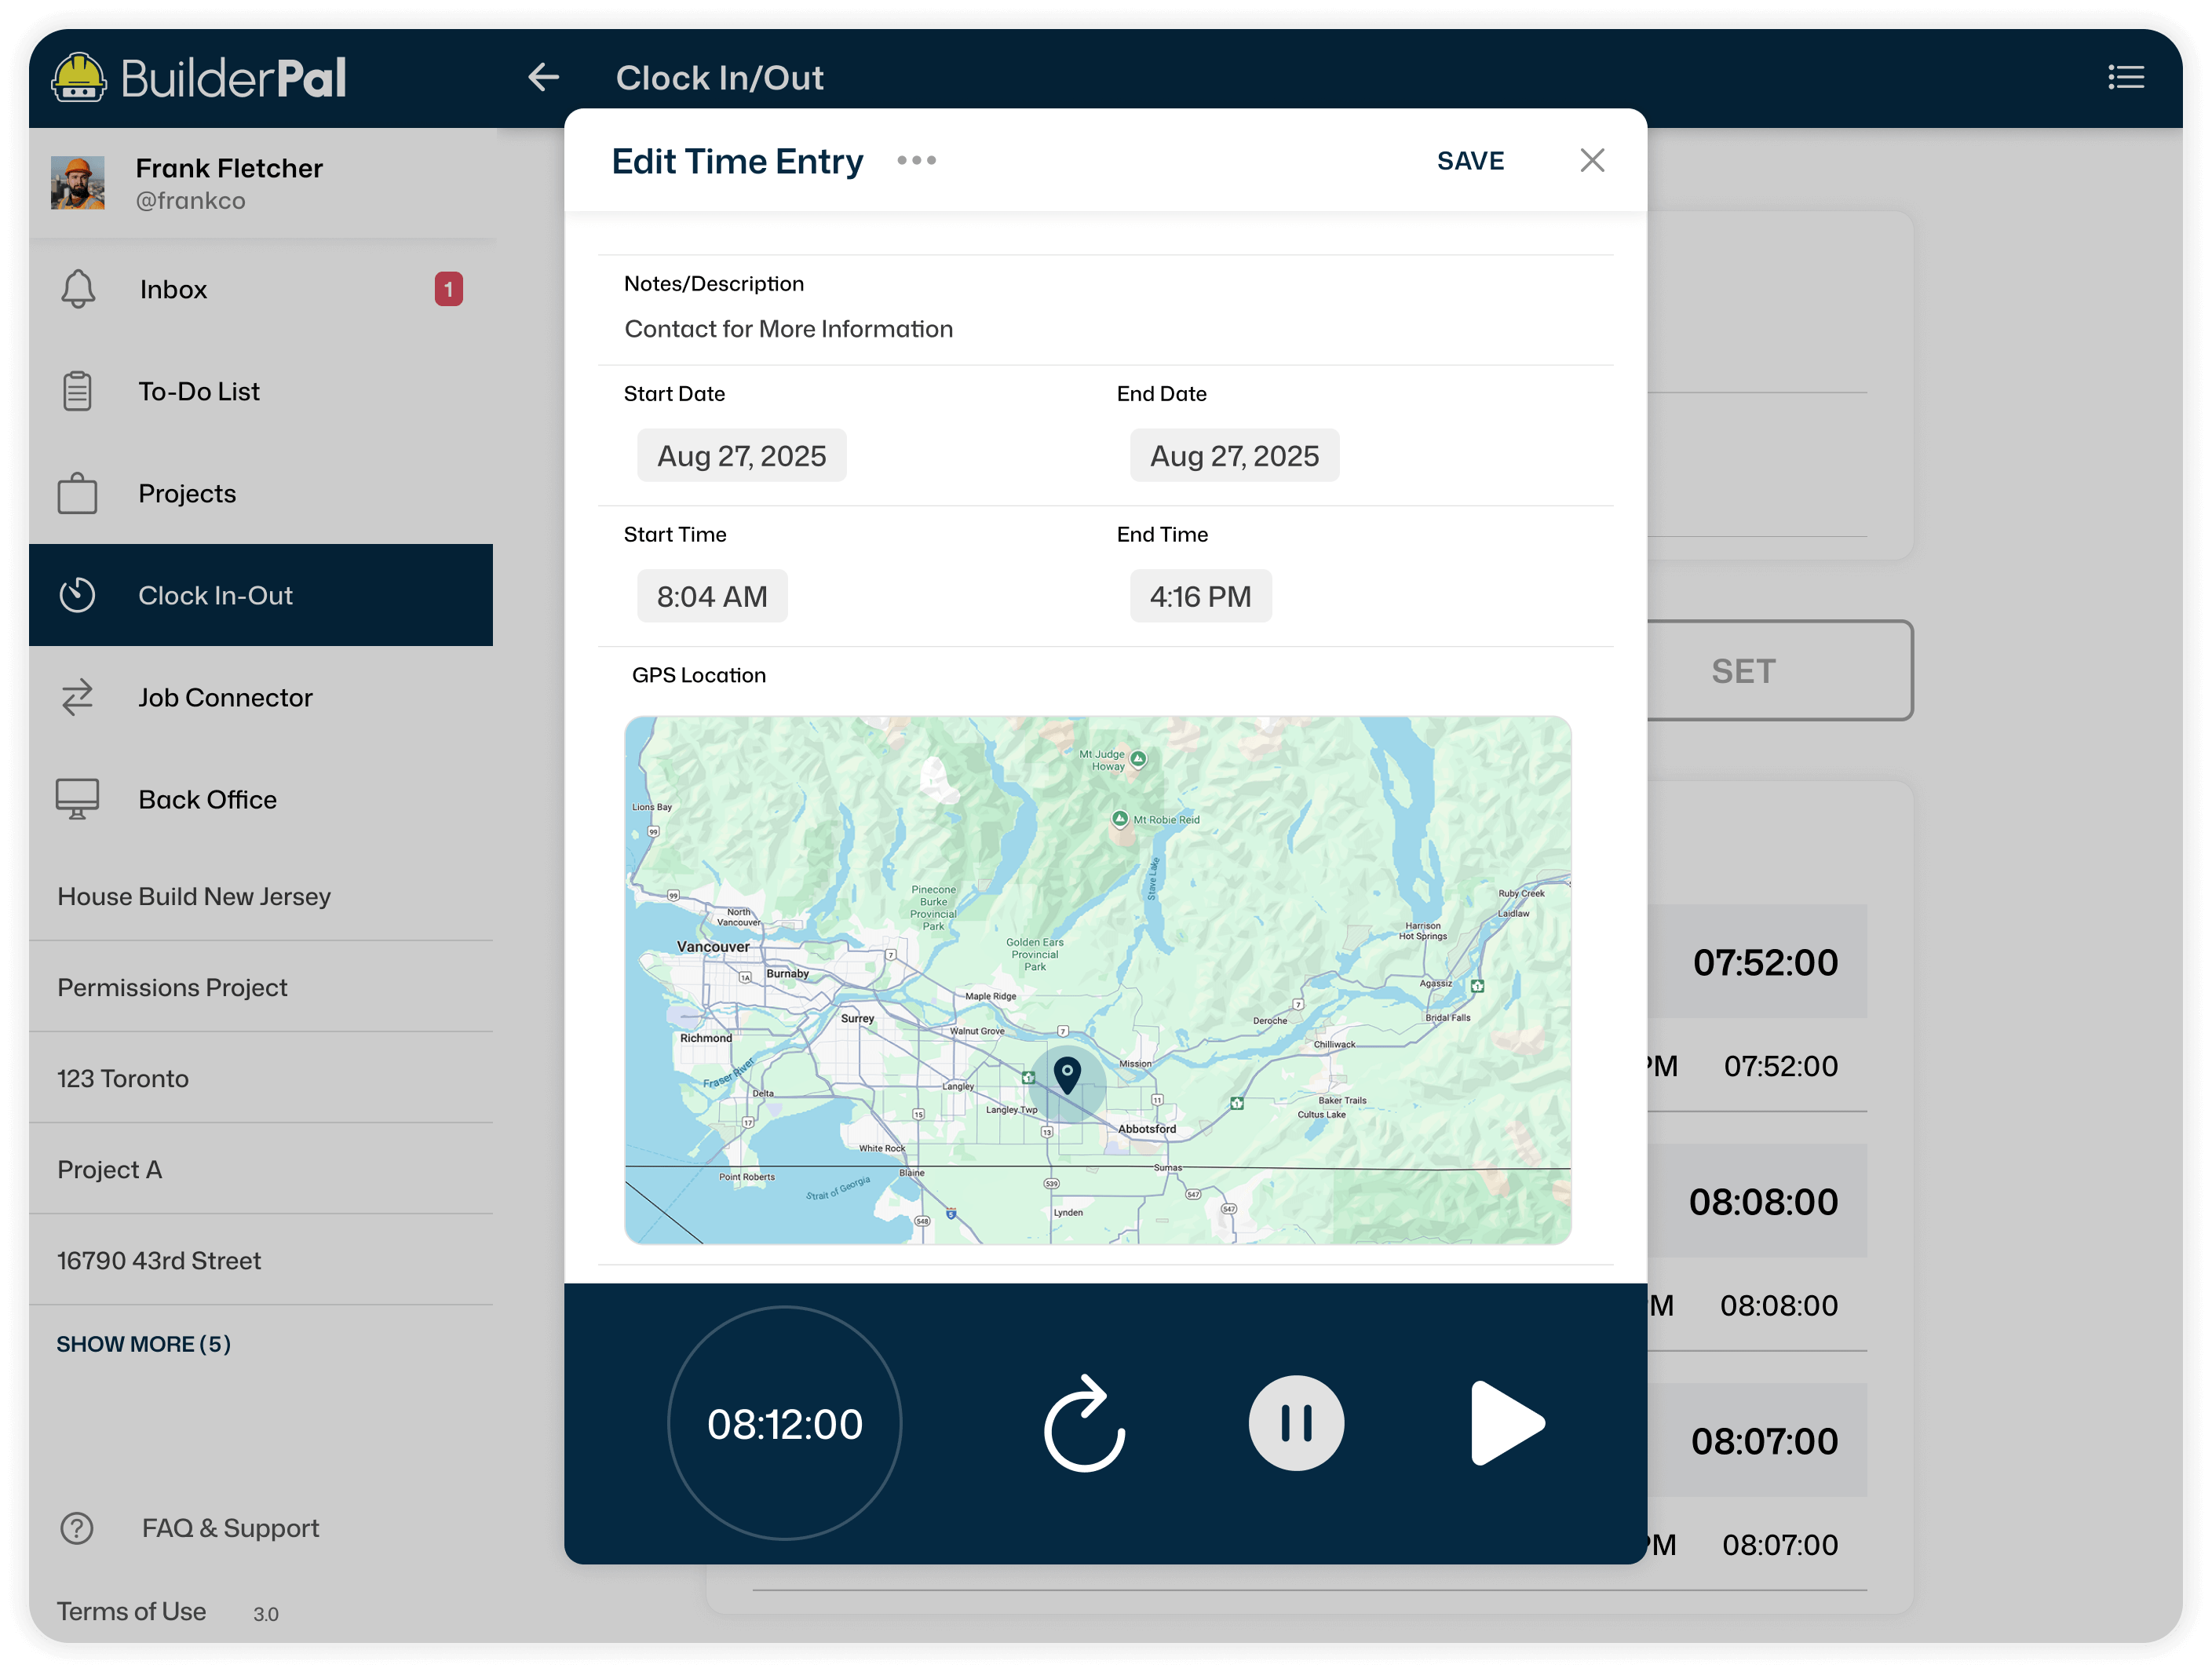Pause the running timer
This screenshot has height=1672, width=2212.
(x=1296, y=1423)
